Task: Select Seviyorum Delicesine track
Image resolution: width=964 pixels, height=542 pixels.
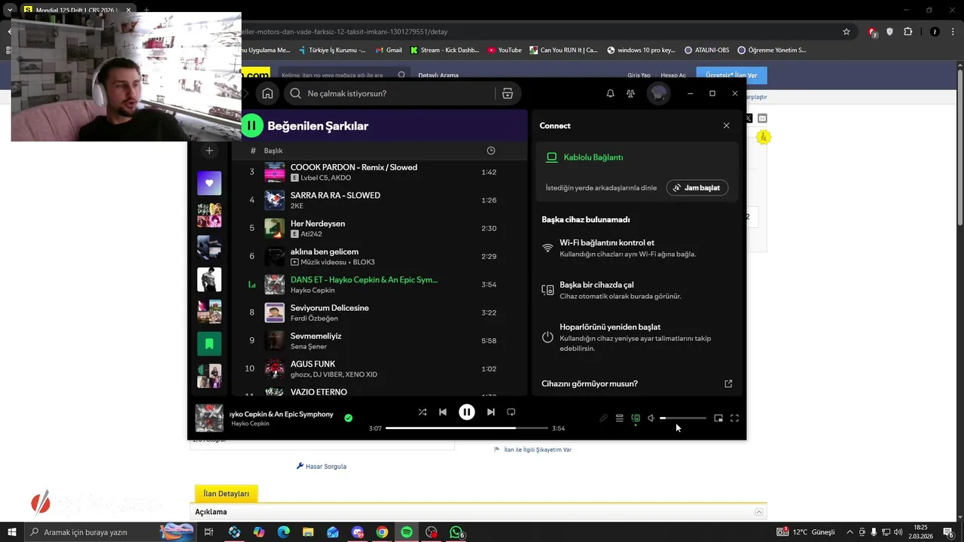Action: point(379,312)
